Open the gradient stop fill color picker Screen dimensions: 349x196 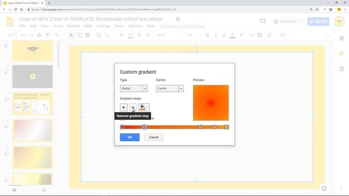pyautogui.click(x=144, y=107)
